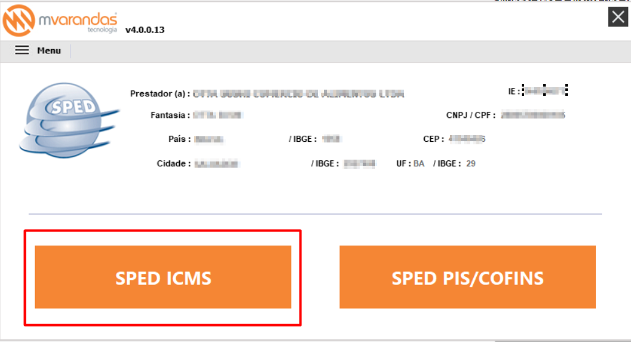
Task: Select the CNPJ / CPF number value
Action: 533,115
